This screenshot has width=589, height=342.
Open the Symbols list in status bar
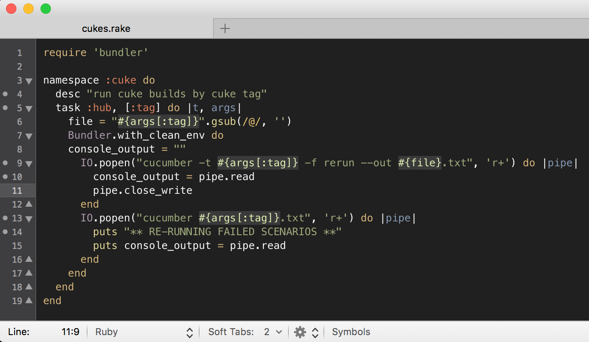(x=351, y=332)
